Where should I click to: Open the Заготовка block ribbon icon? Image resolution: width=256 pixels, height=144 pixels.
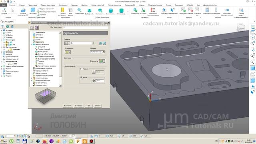(33, 10)
